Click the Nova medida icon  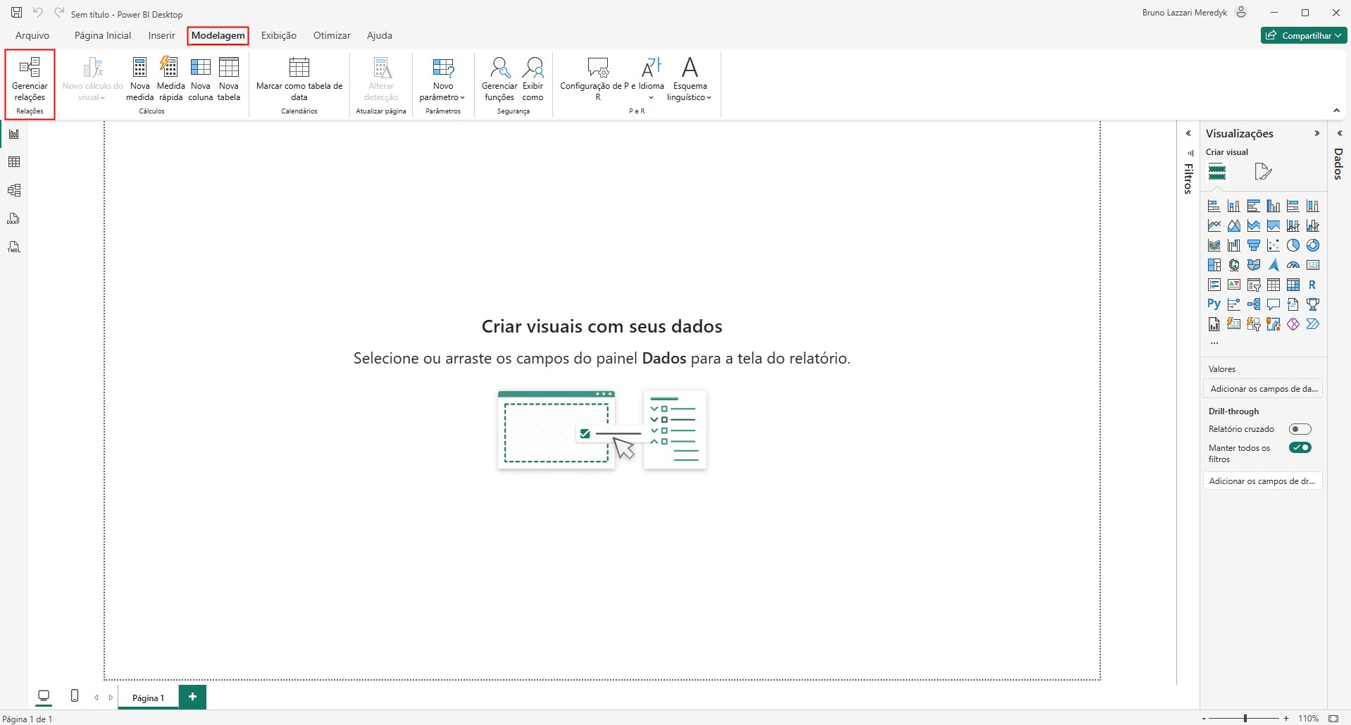[139, 80]
